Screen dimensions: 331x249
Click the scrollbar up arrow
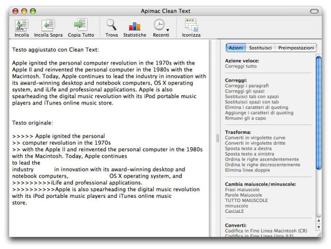[x=319, y=221]
